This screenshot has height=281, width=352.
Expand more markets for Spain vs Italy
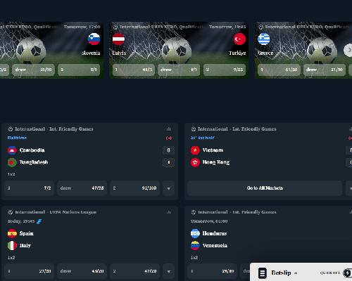coord(168,271)
